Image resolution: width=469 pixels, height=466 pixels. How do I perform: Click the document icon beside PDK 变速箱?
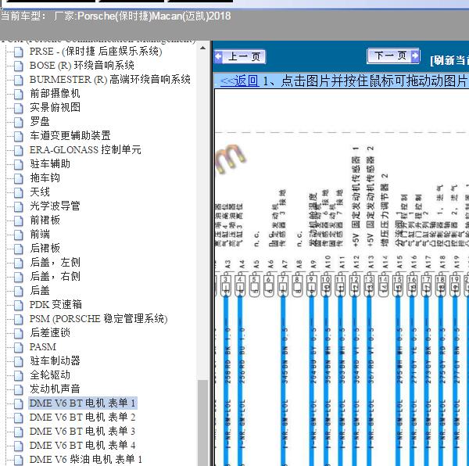[x=18, y=305]
